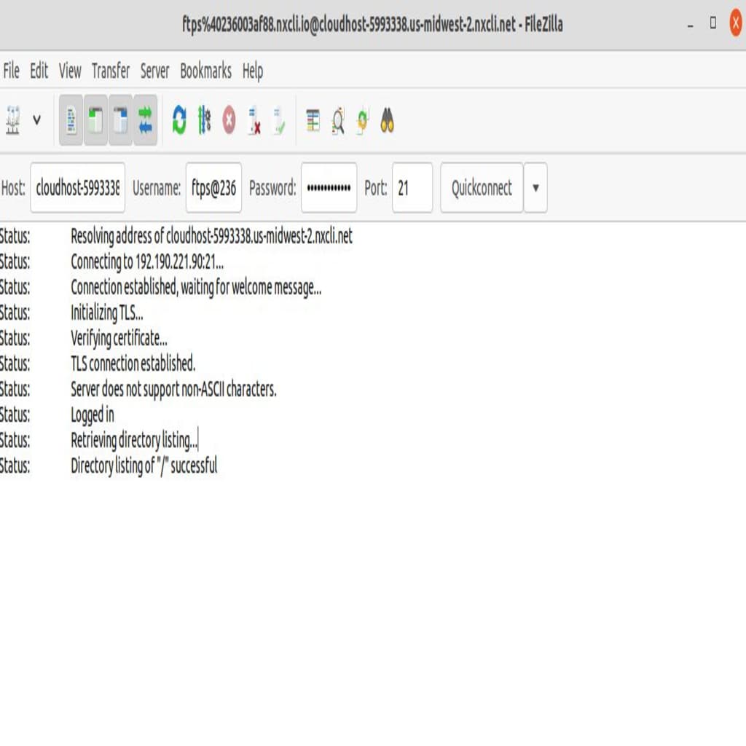Image resolution: width=746 pixels, height=746 pixels.
Task: Focus the Host input field
Action: [77, 187]
